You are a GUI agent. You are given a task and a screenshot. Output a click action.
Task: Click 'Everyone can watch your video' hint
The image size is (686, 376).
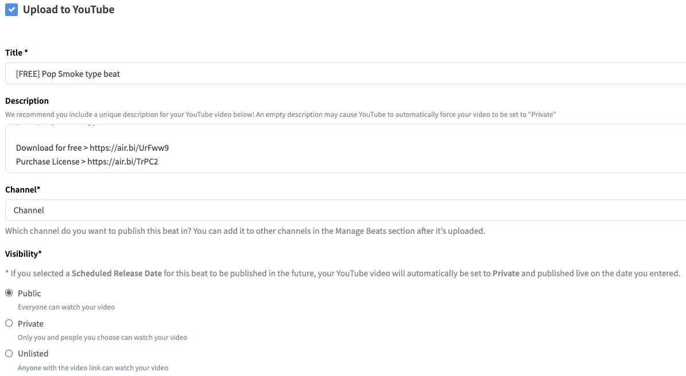click(66, 307)
